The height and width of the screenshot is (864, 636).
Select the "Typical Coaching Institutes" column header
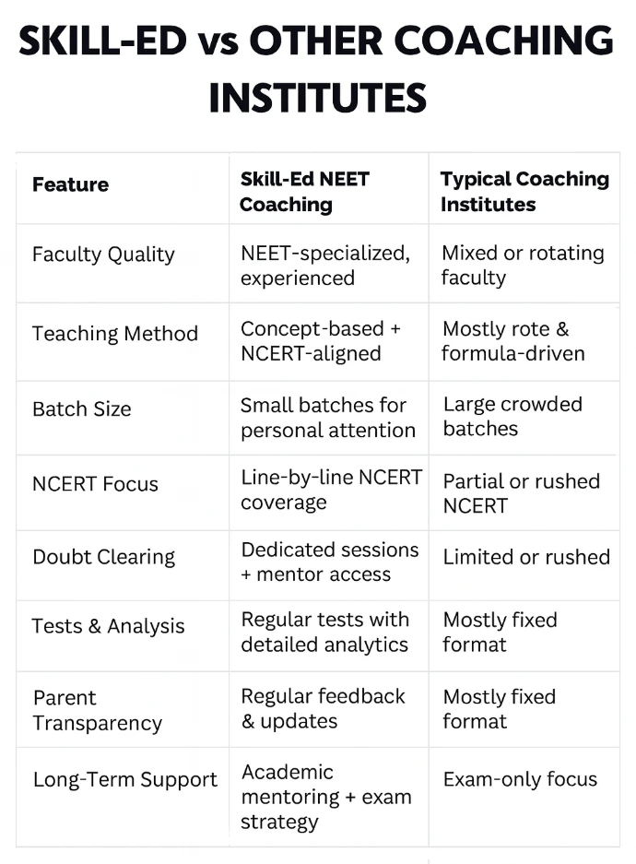(524, 192)
